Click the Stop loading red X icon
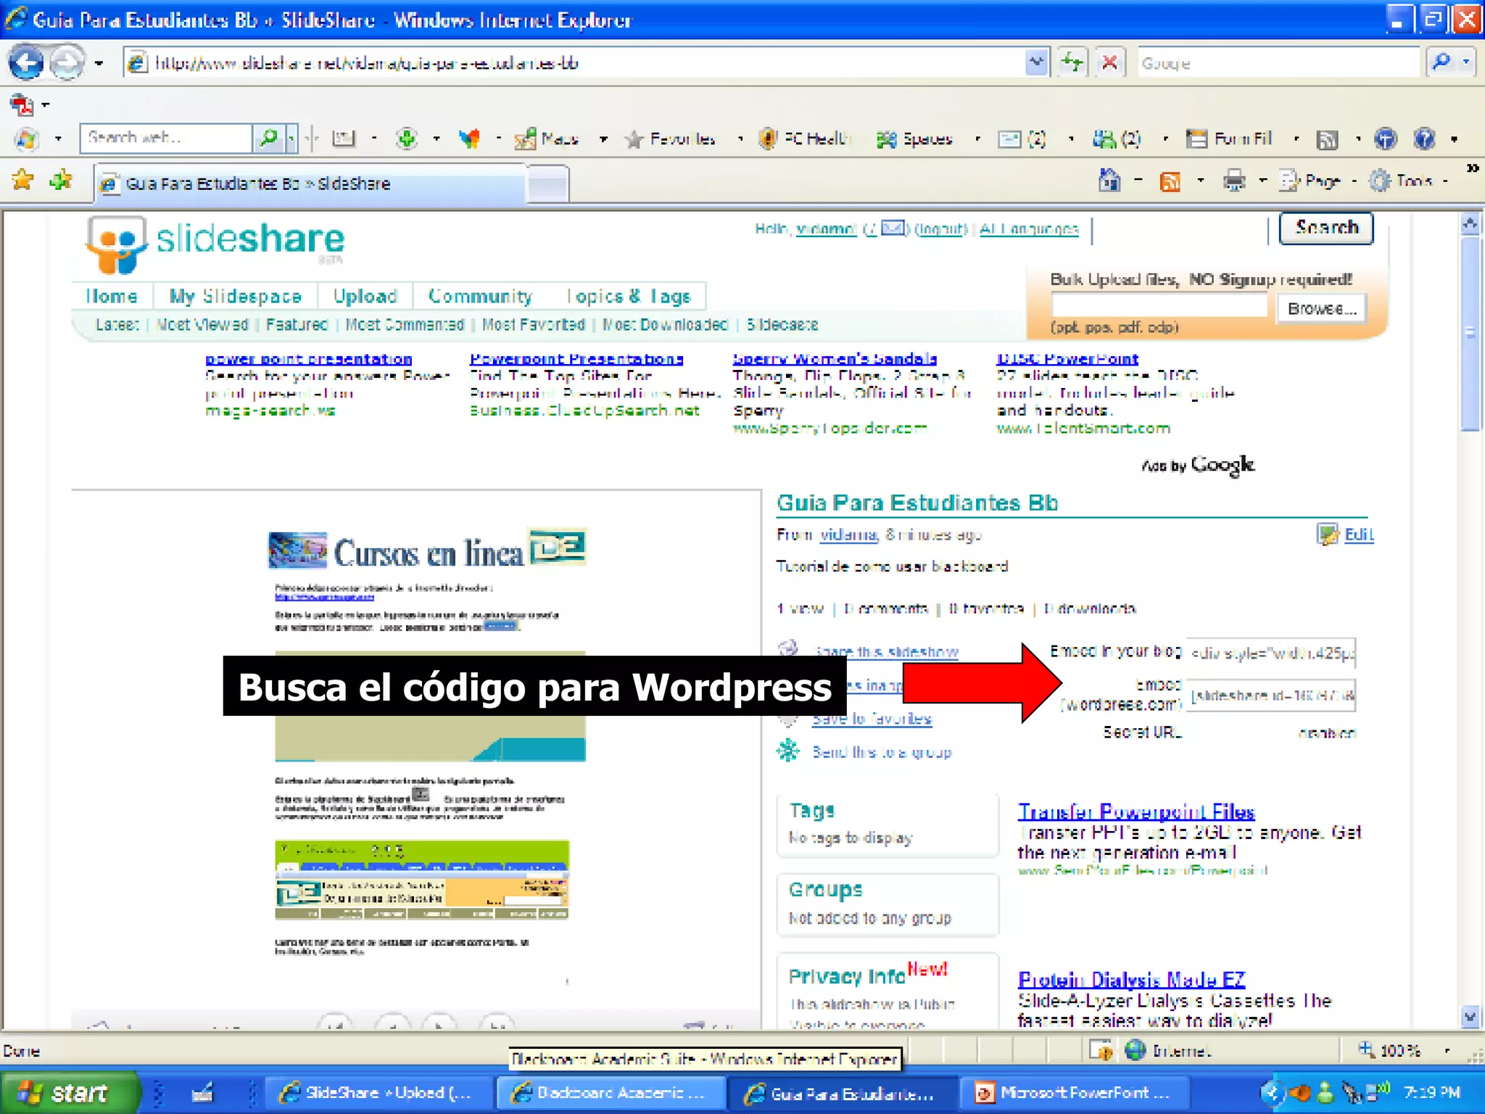Screen dimensions: 1485x1114 coord(1109,63)
